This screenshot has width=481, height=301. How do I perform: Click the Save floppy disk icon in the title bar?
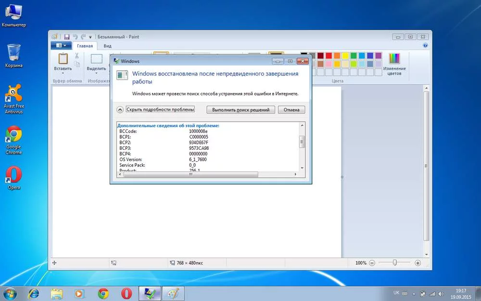(67, 37)
